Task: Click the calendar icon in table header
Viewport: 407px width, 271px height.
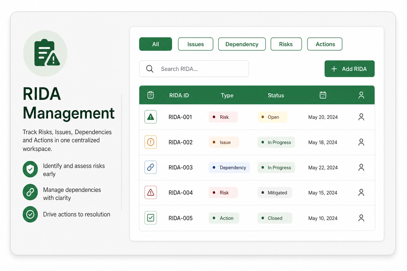Action: [323, 95]
